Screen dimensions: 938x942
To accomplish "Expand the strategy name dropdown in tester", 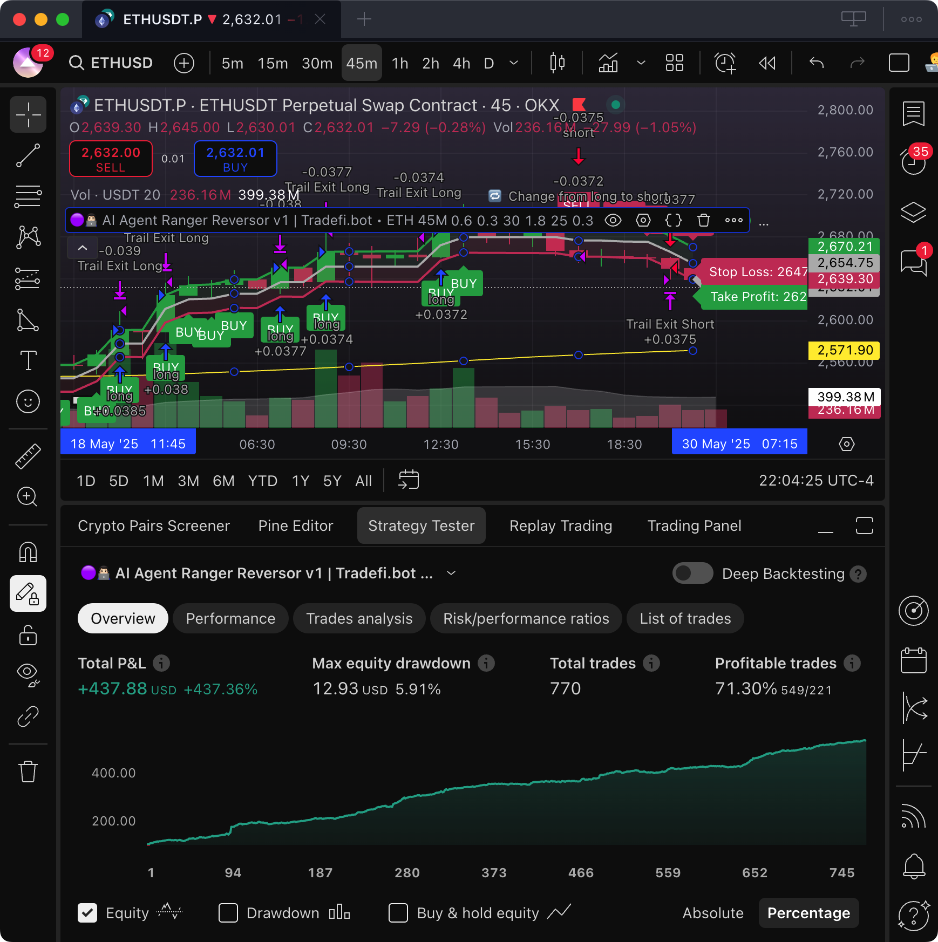I will tap(451, 573).
